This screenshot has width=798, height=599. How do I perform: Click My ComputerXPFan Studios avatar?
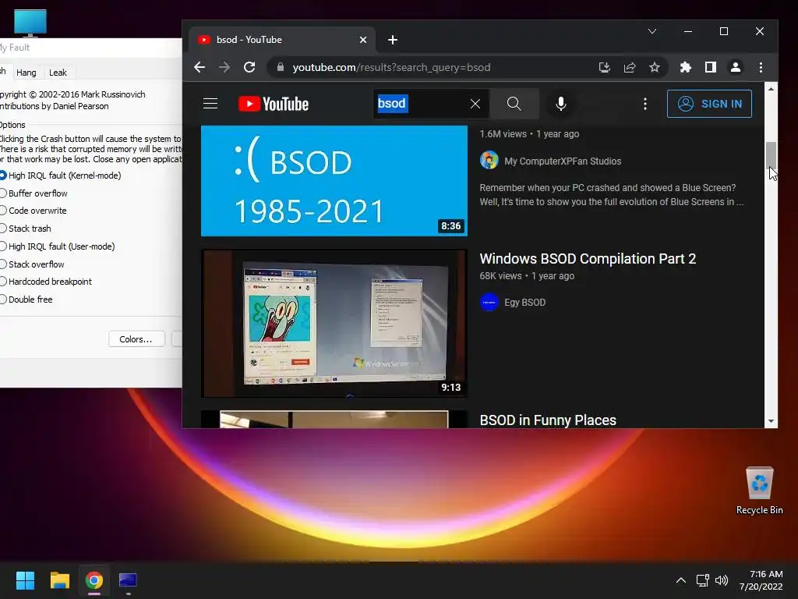pyautogui.click(x=489, y=161)
